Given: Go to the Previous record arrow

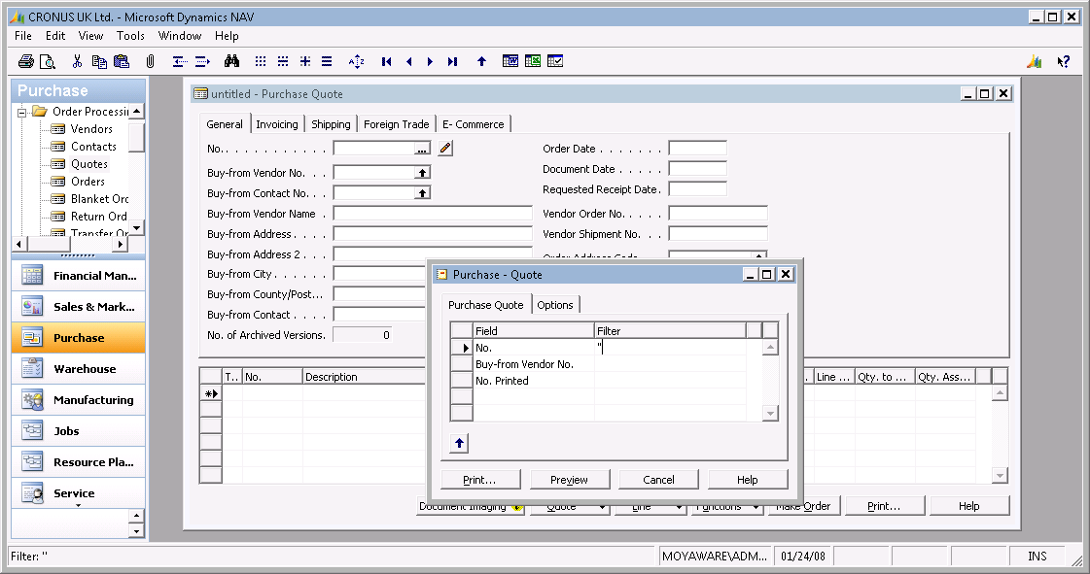Looking at the screenshot, I should coord(408,62).
